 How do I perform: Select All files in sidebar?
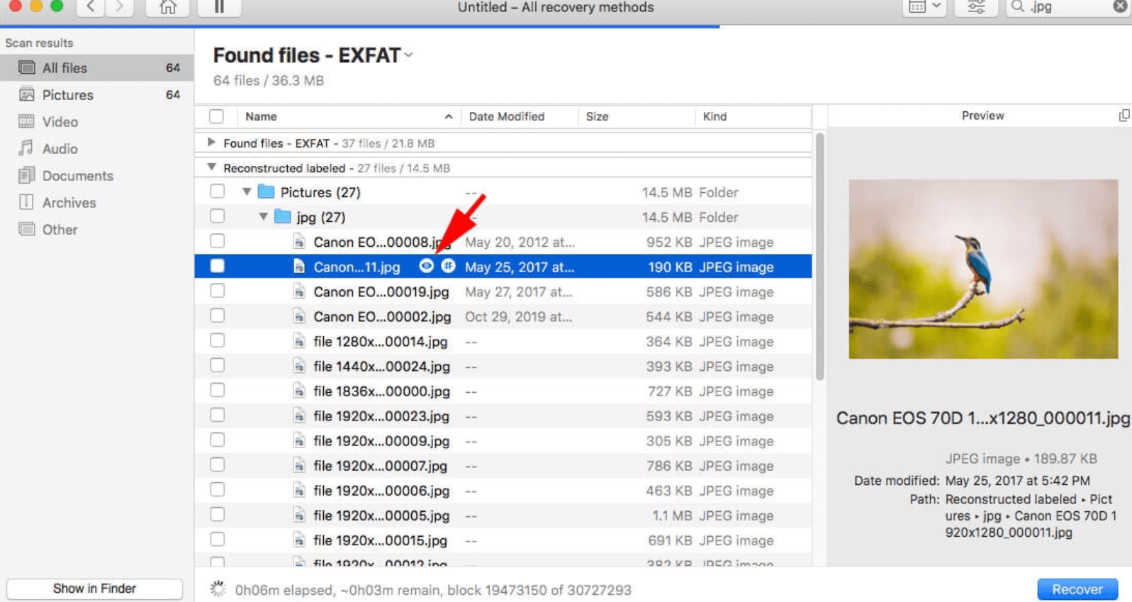click(97, 68)
